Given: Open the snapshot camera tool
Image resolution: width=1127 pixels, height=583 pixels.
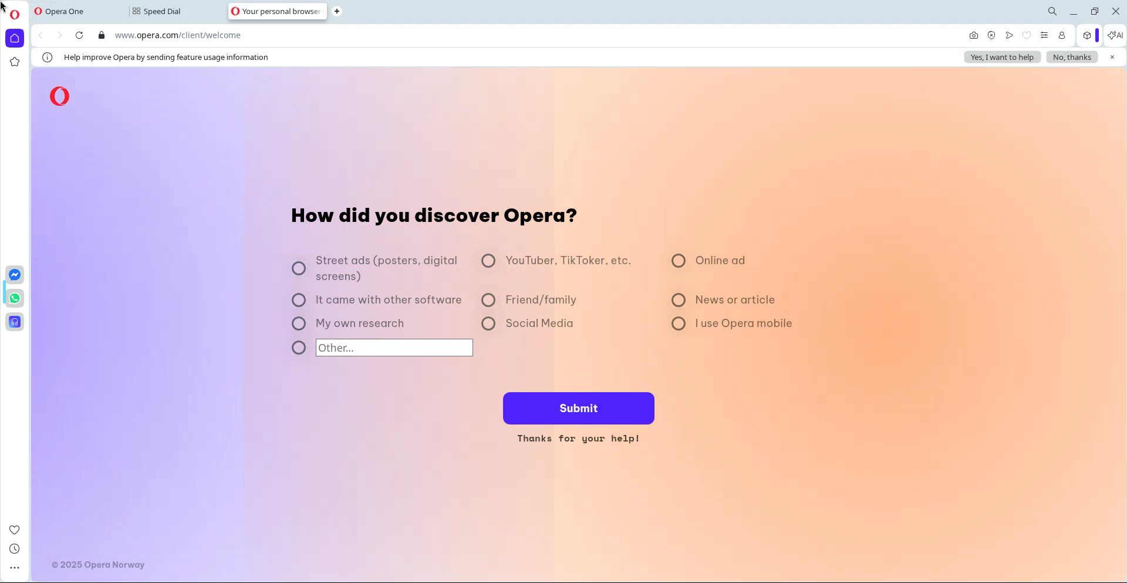Looking at the screenshot, I should coord(973,35).
